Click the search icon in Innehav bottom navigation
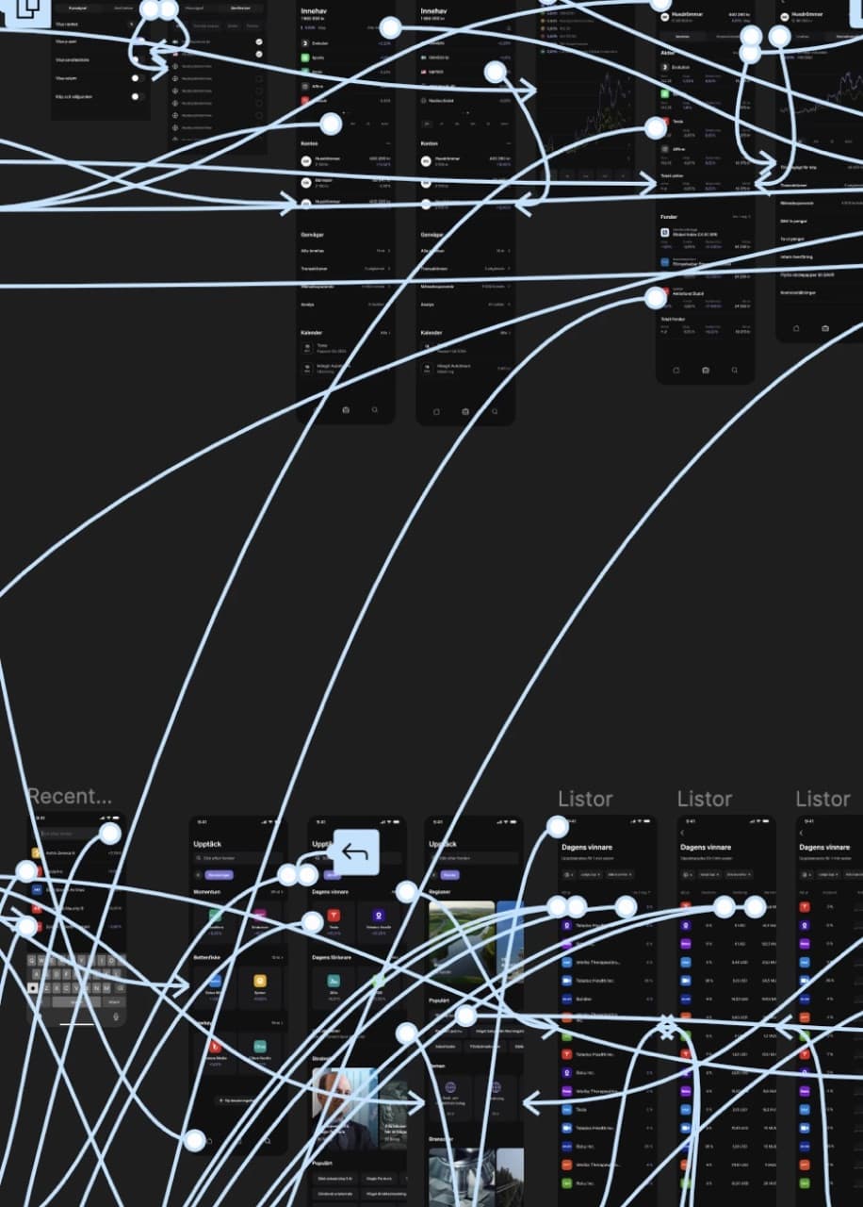The image size is (863, 1207). (375, 410)
